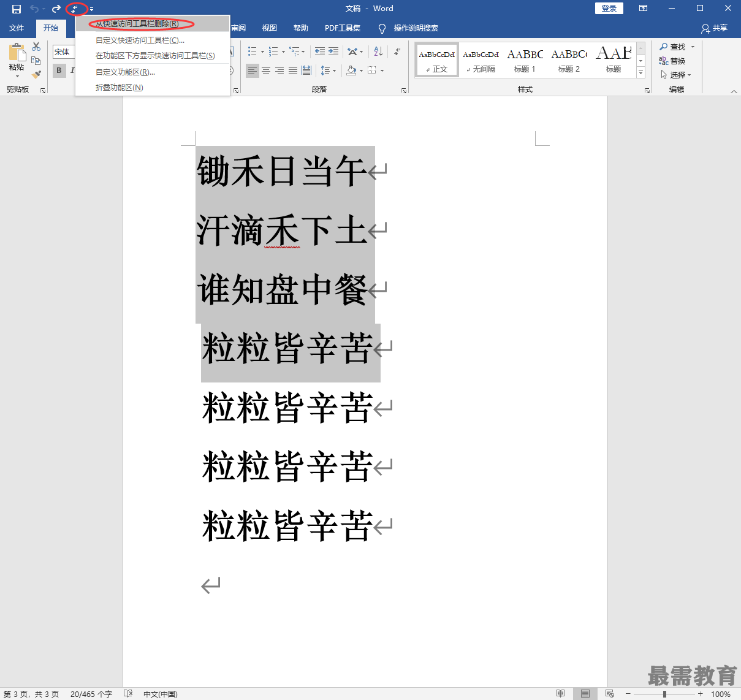The width and height of the screenshot is (741, 700).
Task: Open the borders dropdown arrow
Action: tap(382, 70)
